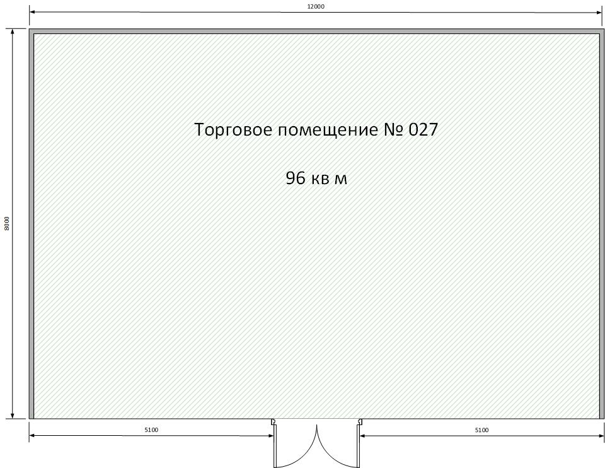The image size is (605, 468).
Task: Click the left door jamb symbol
Action: pyautogui.click(x=274, y=423)
